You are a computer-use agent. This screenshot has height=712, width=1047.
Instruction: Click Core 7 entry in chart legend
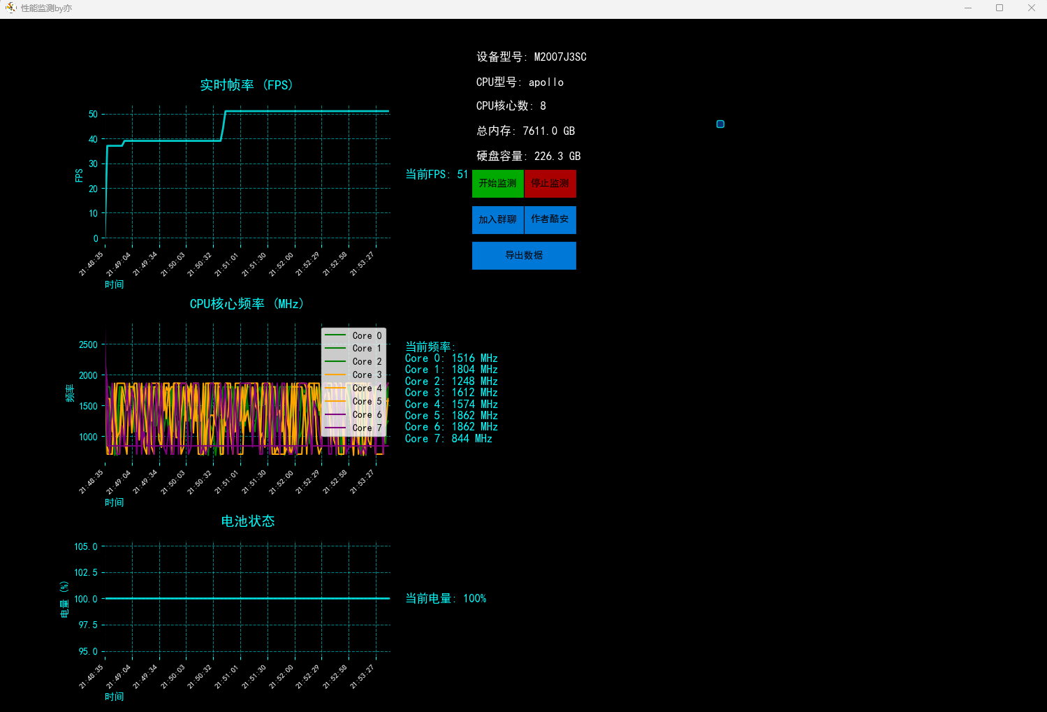353,428
